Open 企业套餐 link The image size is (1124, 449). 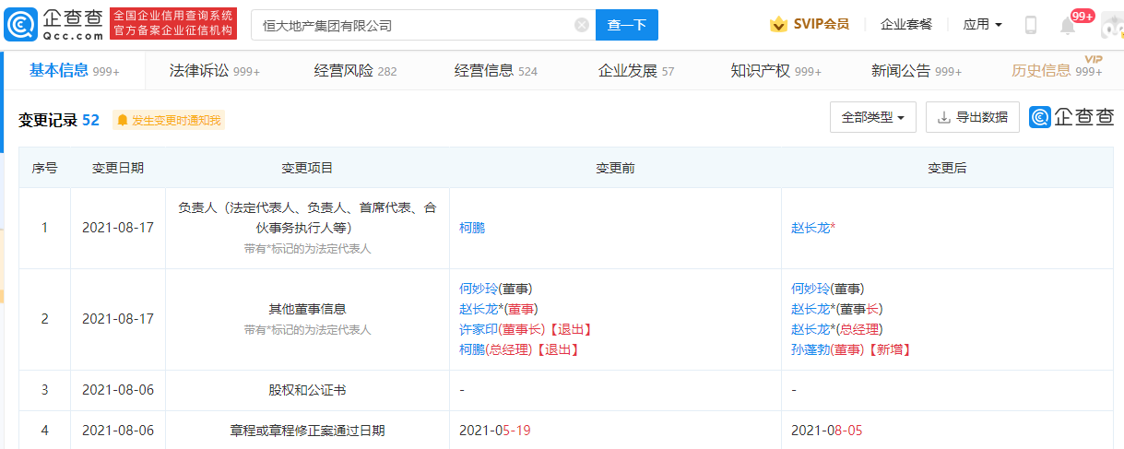click(x=906, y=25)
